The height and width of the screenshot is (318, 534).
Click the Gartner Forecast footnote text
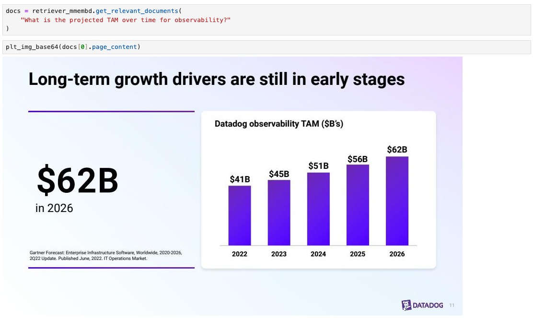point(106,255)
